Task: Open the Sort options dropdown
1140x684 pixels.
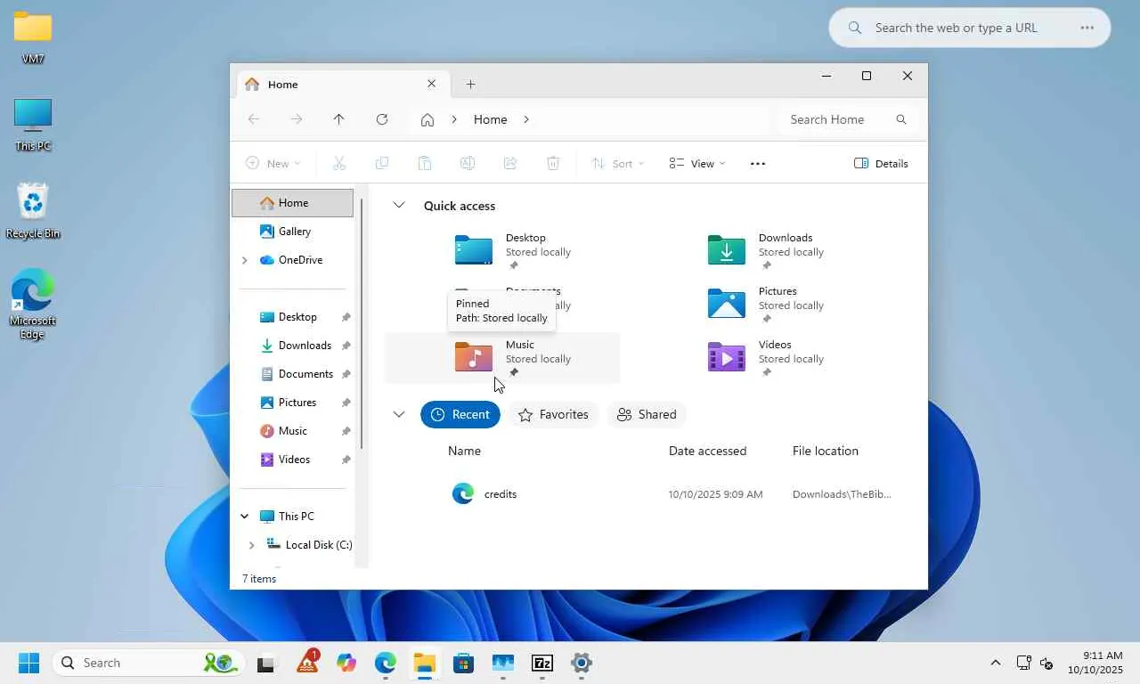Action: tap(617, 163)
